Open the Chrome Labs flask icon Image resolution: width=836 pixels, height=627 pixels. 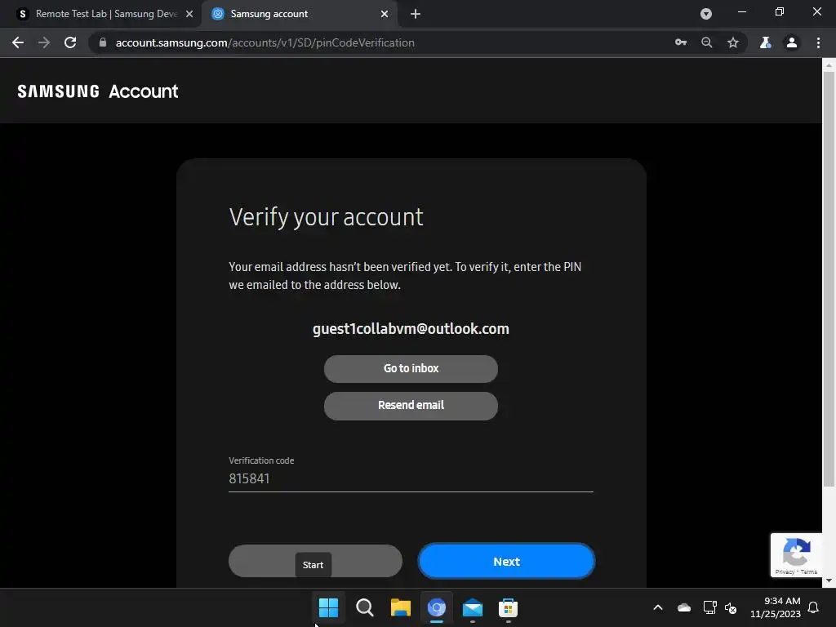point(765,42)
